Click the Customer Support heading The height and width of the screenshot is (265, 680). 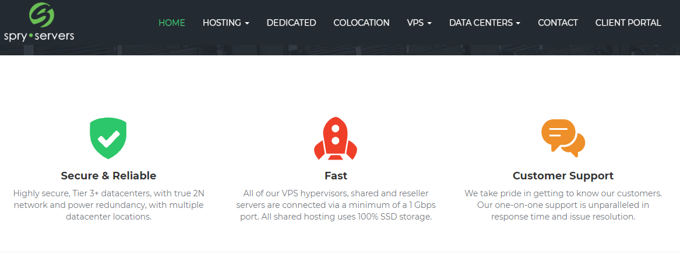point(563,176)
